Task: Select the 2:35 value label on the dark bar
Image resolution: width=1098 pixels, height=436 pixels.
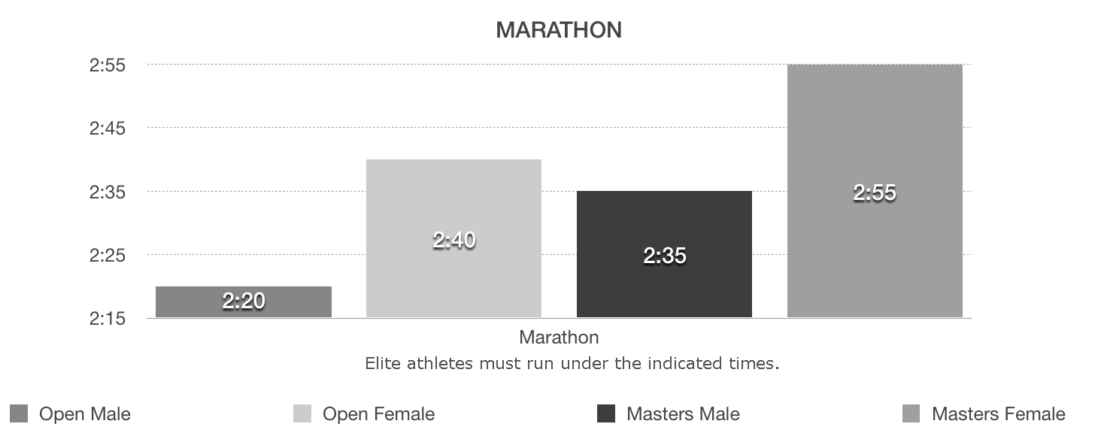Action: (x=665, y=256)
